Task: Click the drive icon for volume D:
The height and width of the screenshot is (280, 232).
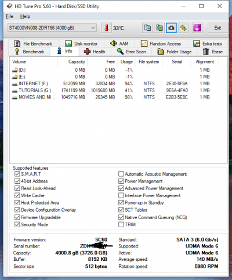Action: pos(15,70)
